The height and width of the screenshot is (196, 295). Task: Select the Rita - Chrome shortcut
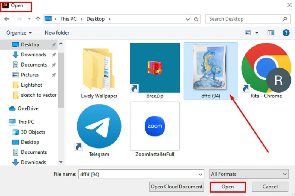pyautogui.click(x=266, y=71)
